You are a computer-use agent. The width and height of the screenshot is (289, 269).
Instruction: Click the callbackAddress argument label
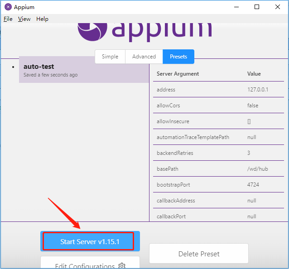tap(176, 201)
